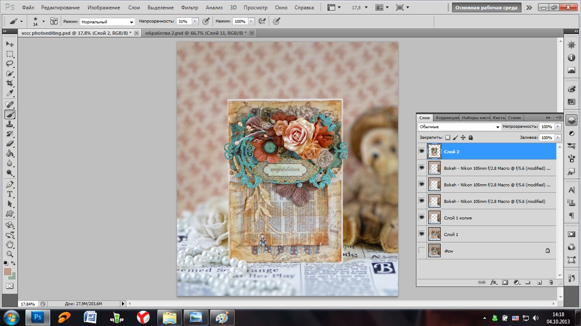Create a new layer group folder

tap(527, 282)
